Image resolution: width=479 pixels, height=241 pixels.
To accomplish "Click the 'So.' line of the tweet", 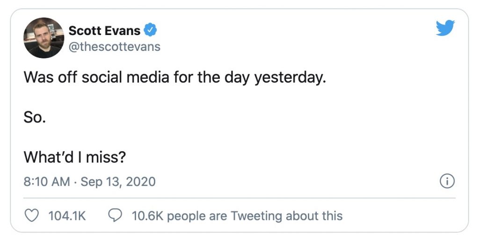I will (34, 118).
